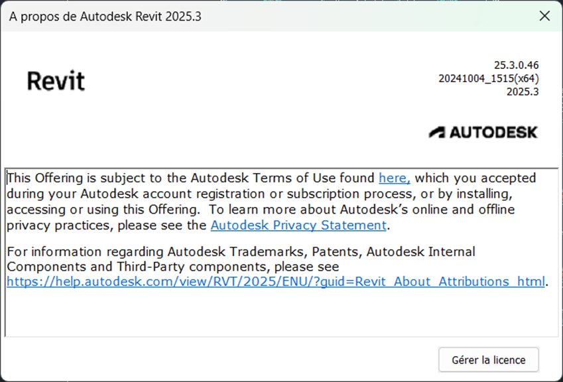Click the build string 20241004_1515(x64)
Image resolution: width=563 pixels, height=382 pixels.
(488, 78)
